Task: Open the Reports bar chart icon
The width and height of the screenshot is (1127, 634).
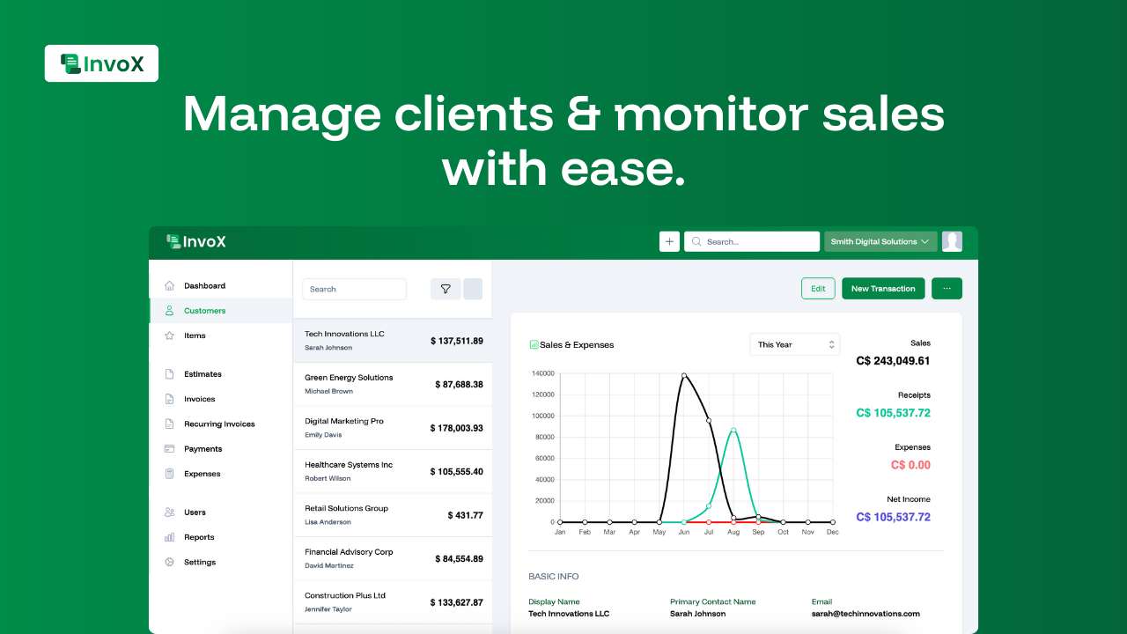Action: click(x=169, y=537)
